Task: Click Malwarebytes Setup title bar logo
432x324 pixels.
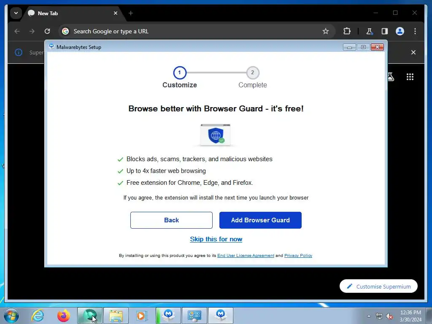Action: click(x=51, y=47)
